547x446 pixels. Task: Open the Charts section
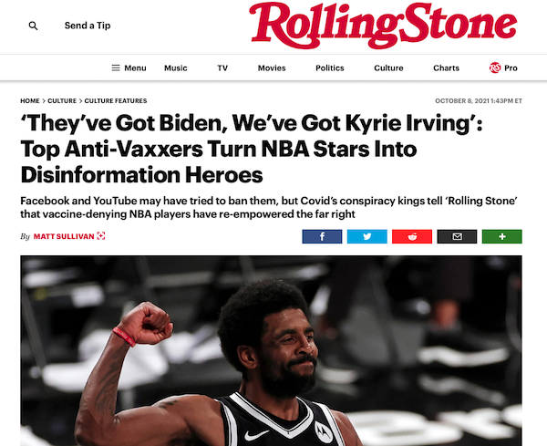[x=446, y=68]
